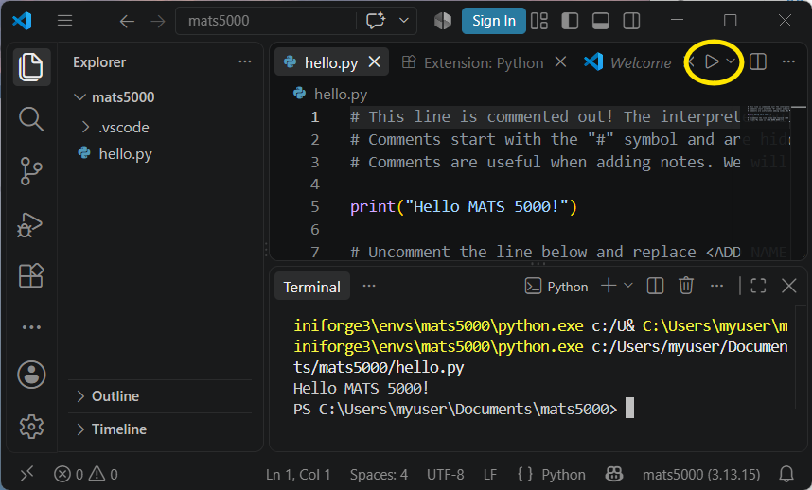The width and height of the screenshot is (812, 490).
Task: Open the Search view in activity bar
Action: click(x=31, y=119)
